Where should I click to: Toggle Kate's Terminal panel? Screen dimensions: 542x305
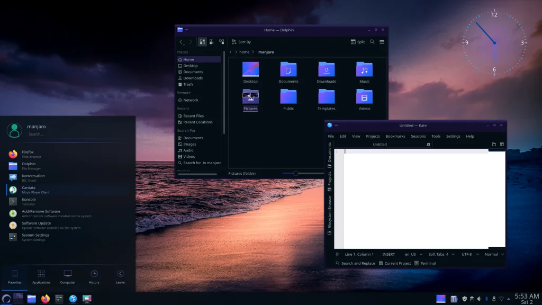pos(425,263)
